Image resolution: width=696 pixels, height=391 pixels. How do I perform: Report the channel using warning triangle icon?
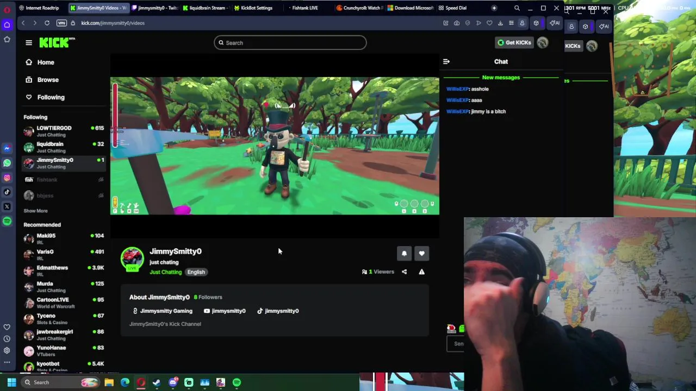click(421, 272)
